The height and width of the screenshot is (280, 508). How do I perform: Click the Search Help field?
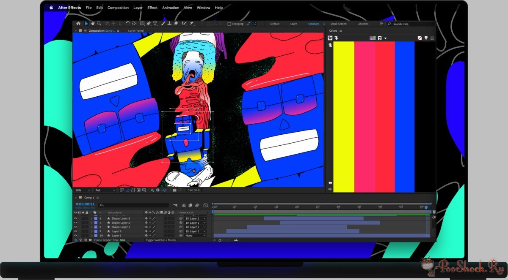410,24
